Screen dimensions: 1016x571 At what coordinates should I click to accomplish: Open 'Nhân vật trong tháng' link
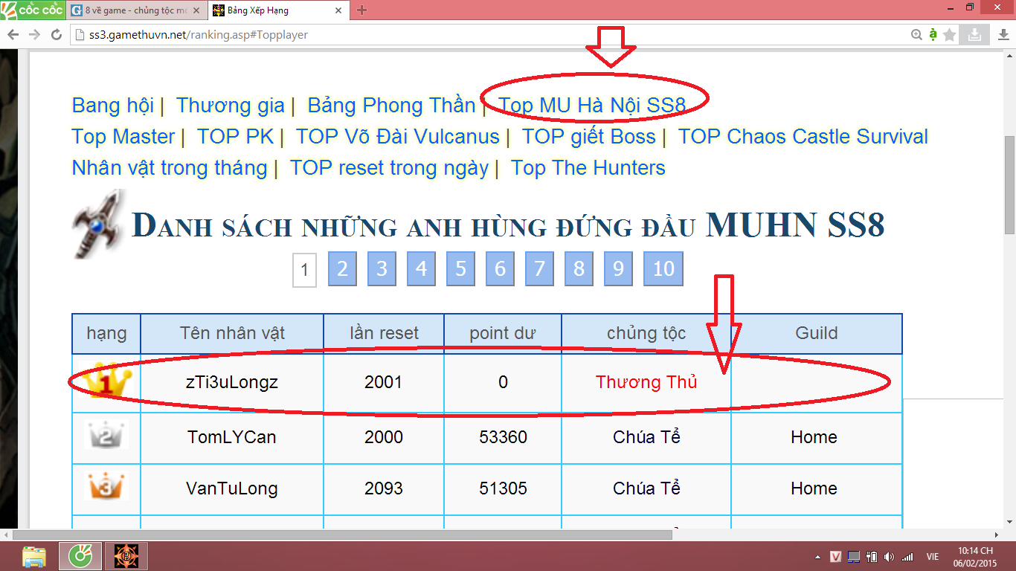(170, 168)
